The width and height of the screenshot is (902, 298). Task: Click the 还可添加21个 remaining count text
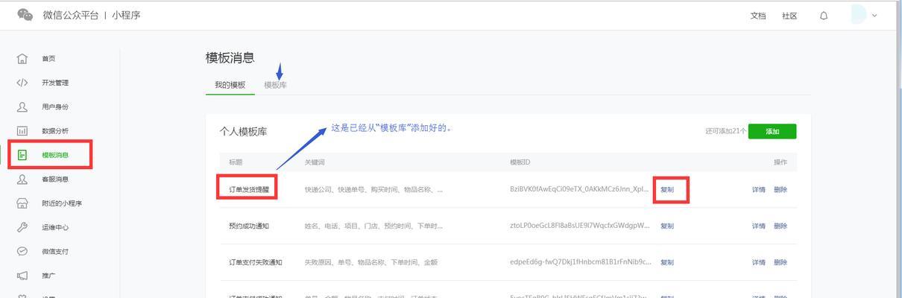[x=725, y=131]
